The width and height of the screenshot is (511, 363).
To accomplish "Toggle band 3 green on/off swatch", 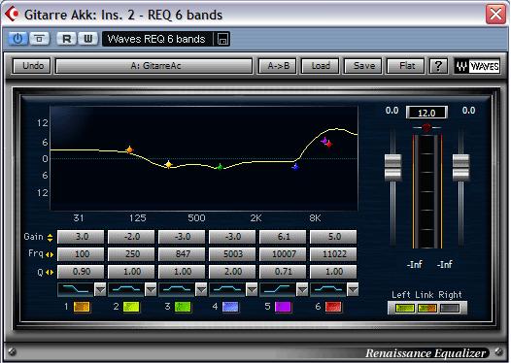I will pyautogui.click(x=183, y=307).
